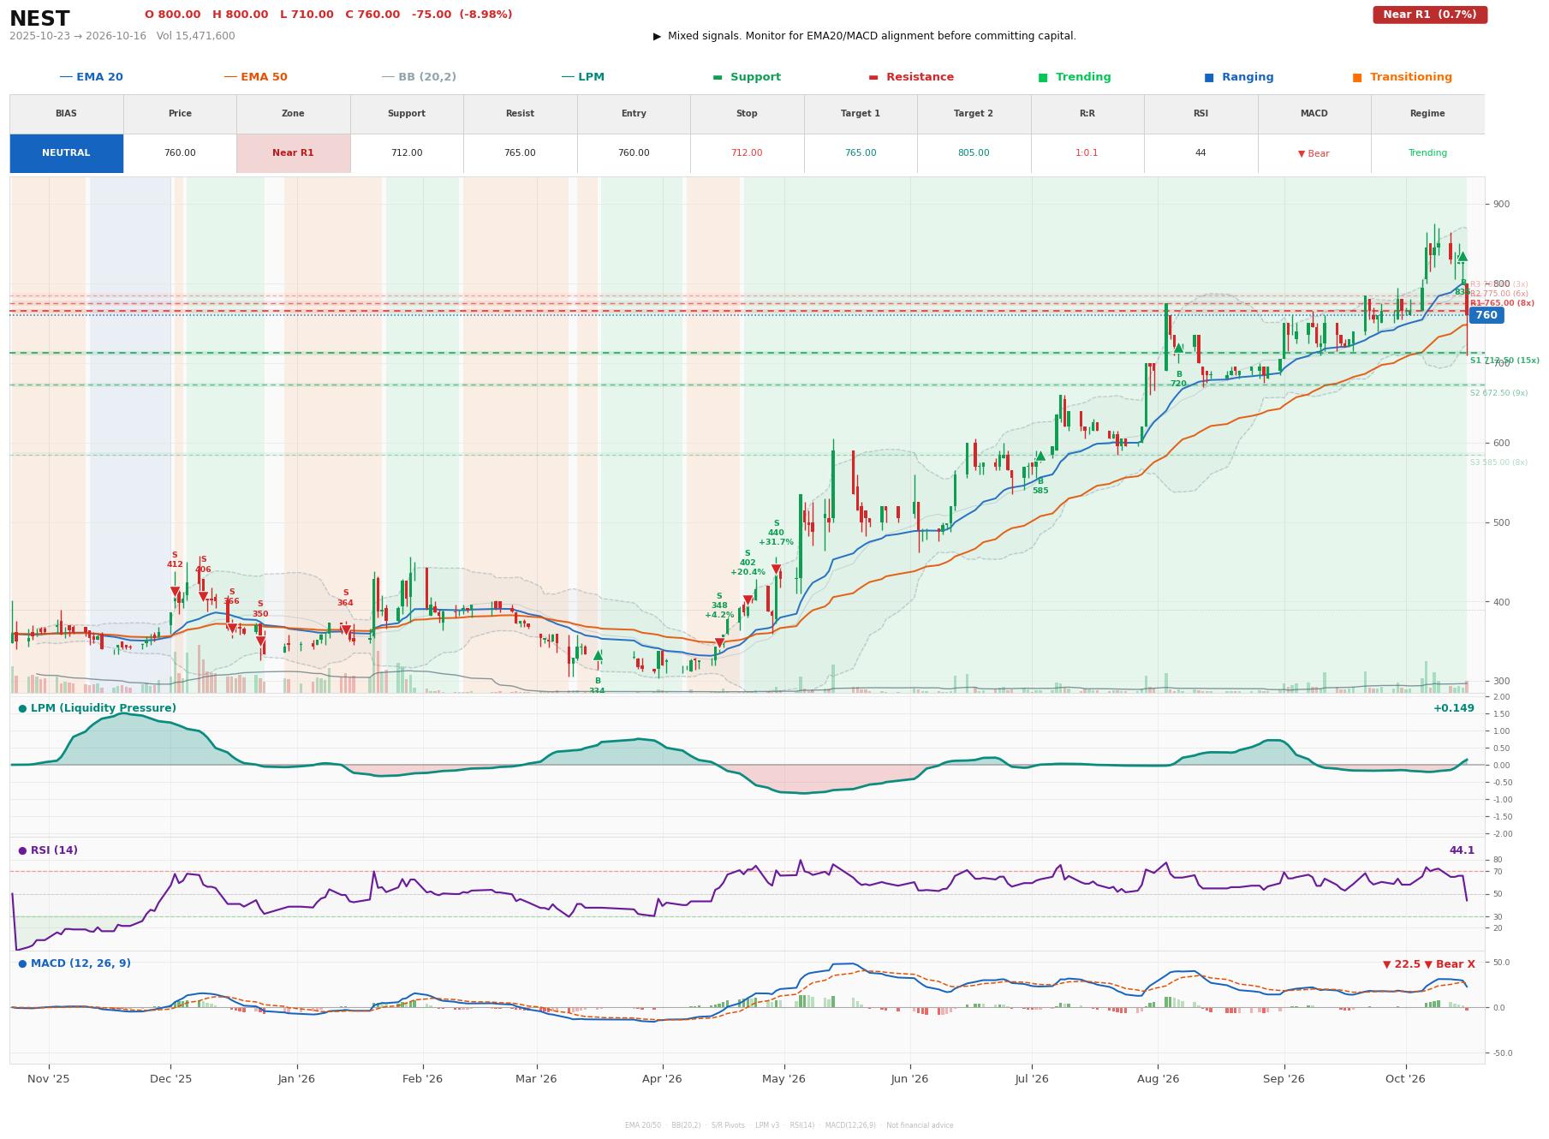Viewport: 1549px width, 1139px height.
Task: Click the RSI (14) panel title
Action: 48,850
